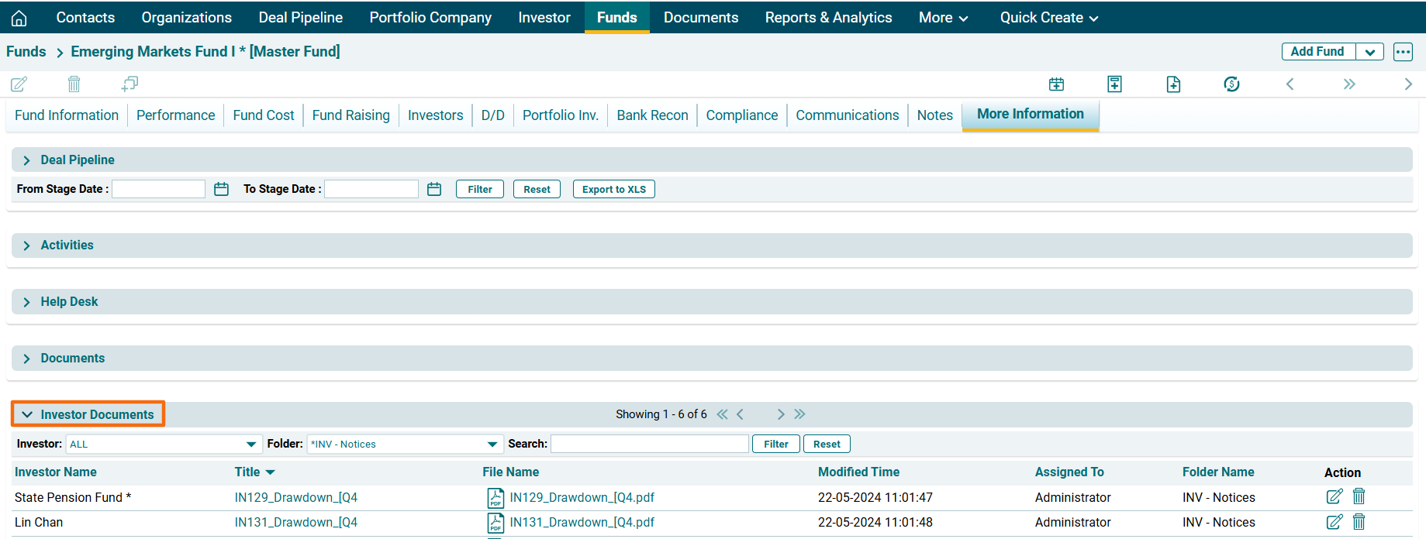Screen dimensions: 1426x539
Task: Click the home icon in navigation bar
Action: point(19,18)
